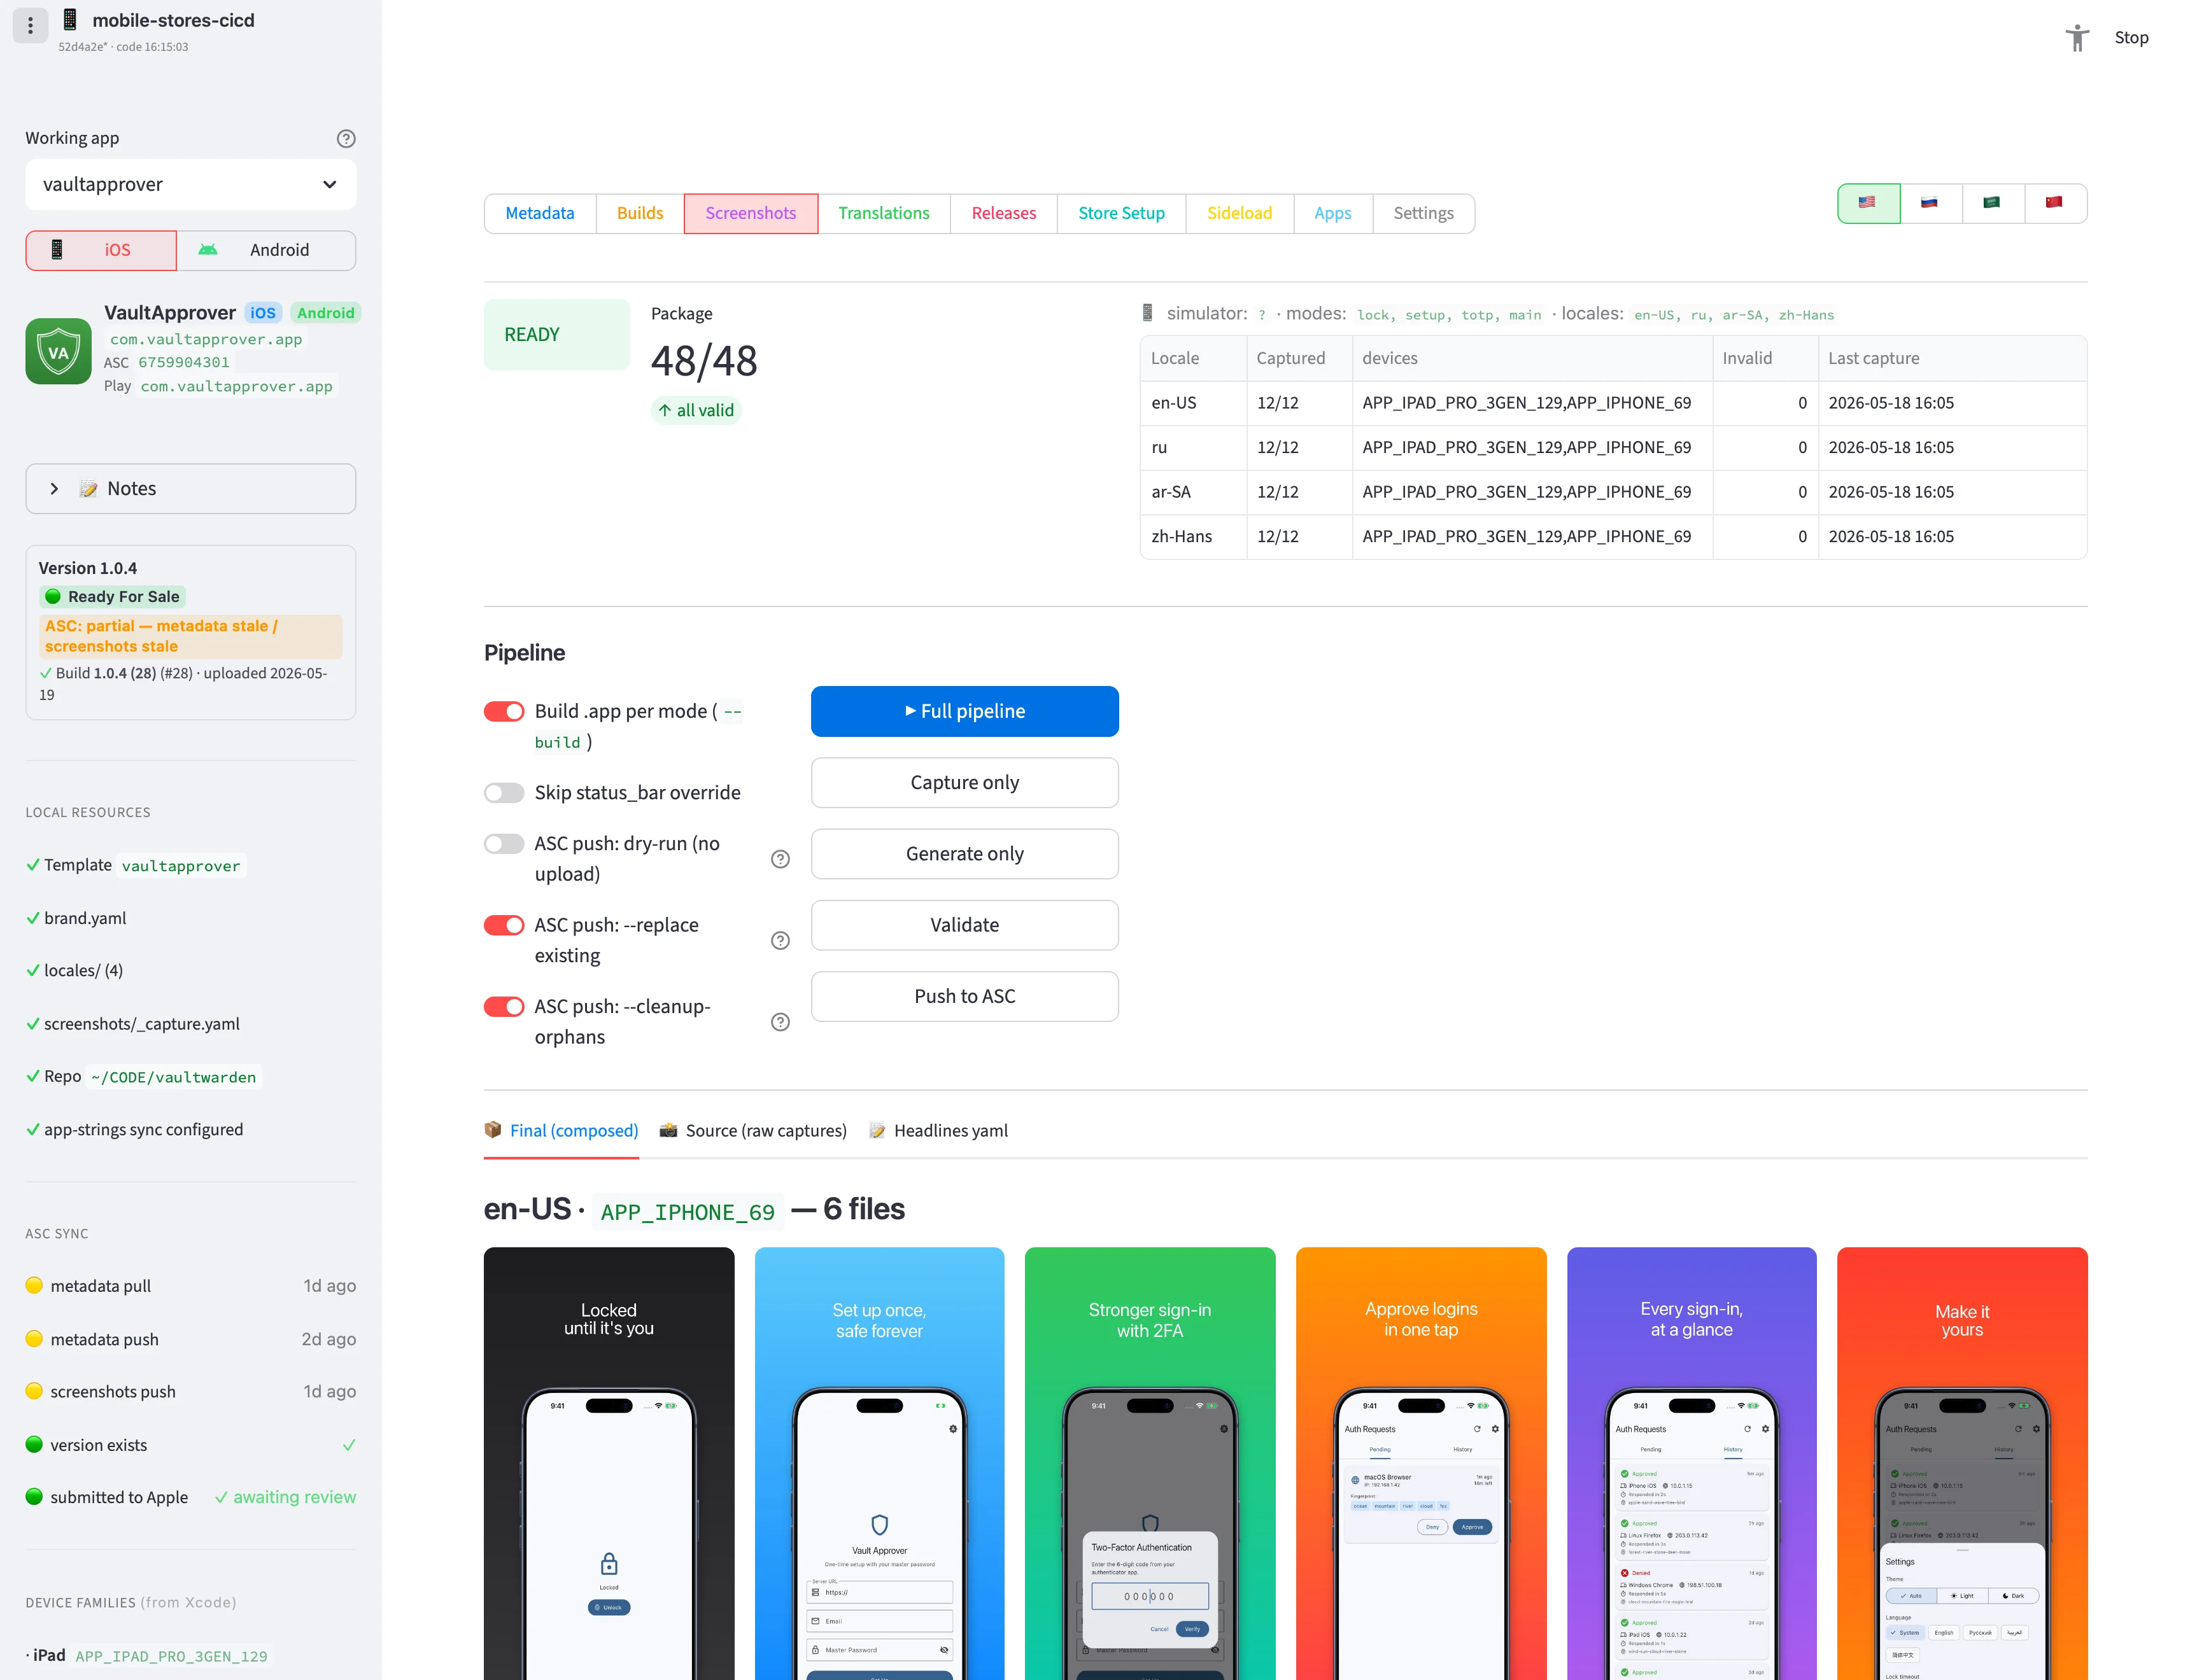Click the checkmark next to brand.yaml

[x=33, y=918]
